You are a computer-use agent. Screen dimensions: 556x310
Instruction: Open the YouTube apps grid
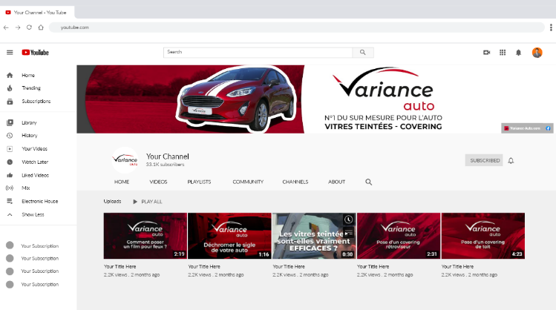pyautogui.click(x=503, y=53)
